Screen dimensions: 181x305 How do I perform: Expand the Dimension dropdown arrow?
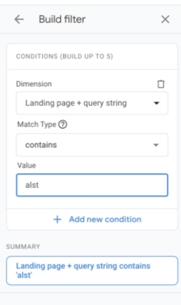click(x=156, y=103)
